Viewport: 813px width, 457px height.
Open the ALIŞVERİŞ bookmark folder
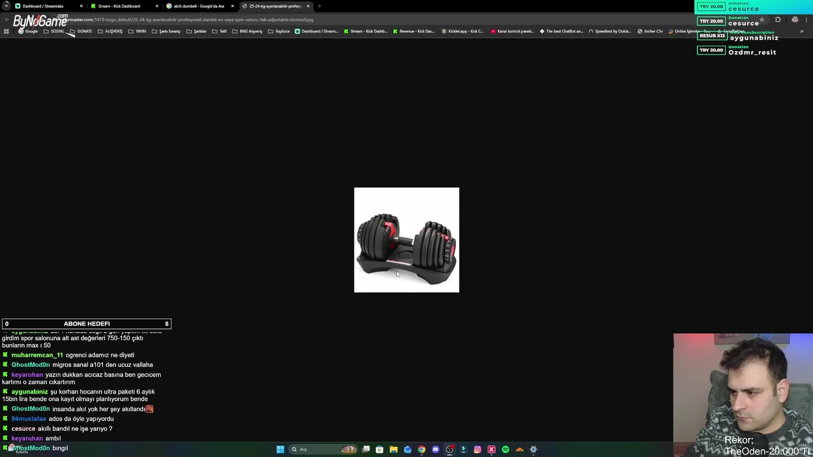point(110,31)
